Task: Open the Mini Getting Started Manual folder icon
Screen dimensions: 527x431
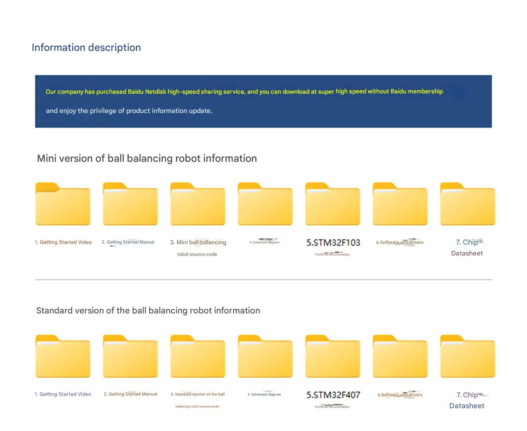Action: pyautogui.click(x=130, y=204)
